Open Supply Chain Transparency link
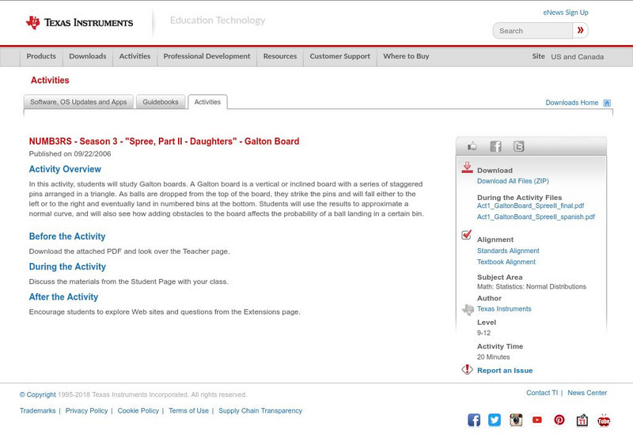The image size is (633, 434). tap(260, 410)
